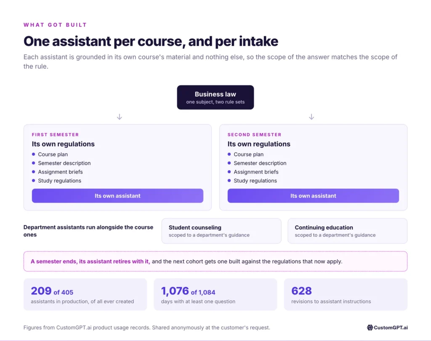Image resolution: width=431 pixels, height=341 pixels.
Task: Click the WHAT GOT BUILT section label
Action: [x=55, y=25]
